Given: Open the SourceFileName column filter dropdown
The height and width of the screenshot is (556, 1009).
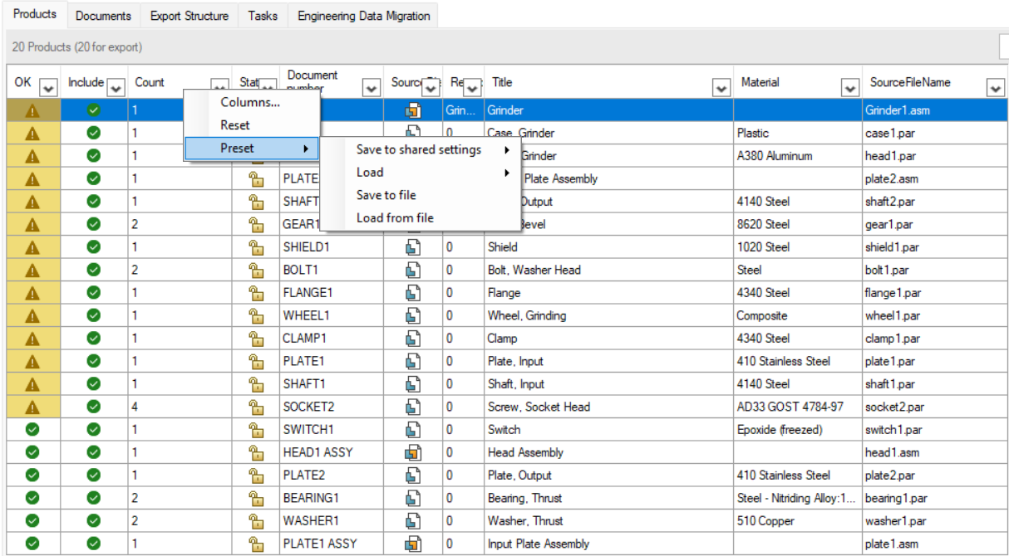Looking at the screenshot, I should (995, 87).
